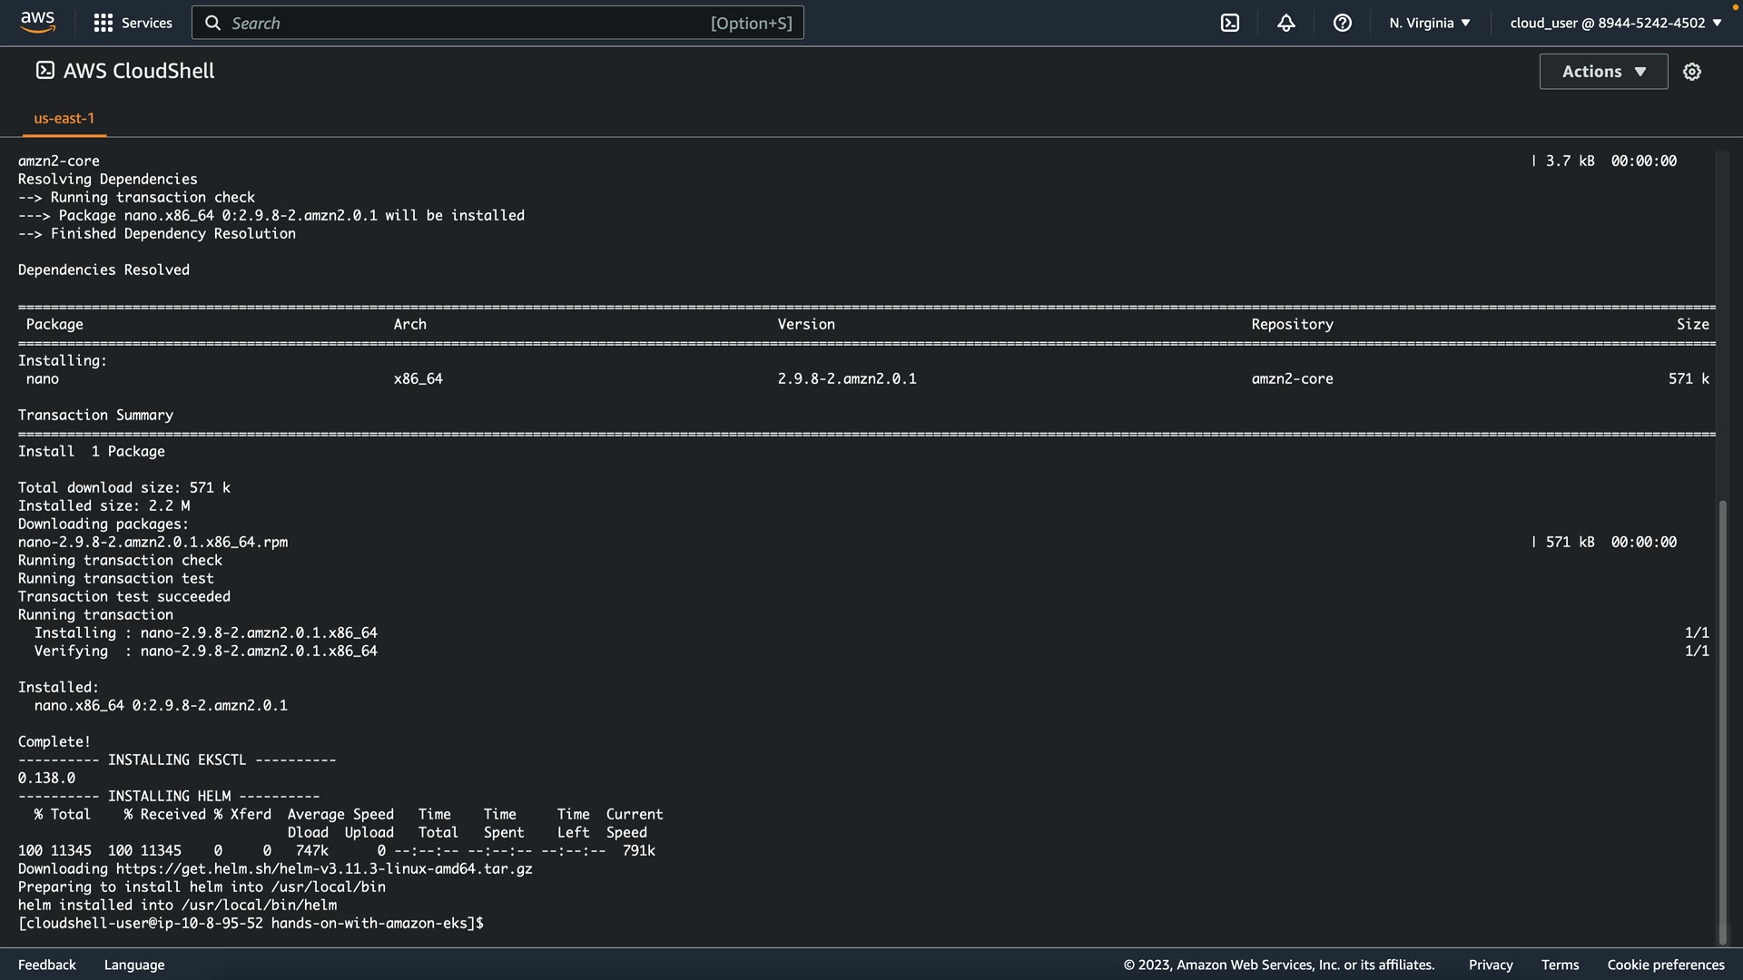This screenshot has width=1743, height=980.
Task: Open Cookie preferences in footer
Action: [x=1665, y=965]
